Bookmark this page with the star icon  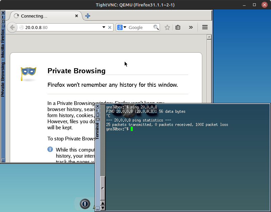click(x=167, y=27)
